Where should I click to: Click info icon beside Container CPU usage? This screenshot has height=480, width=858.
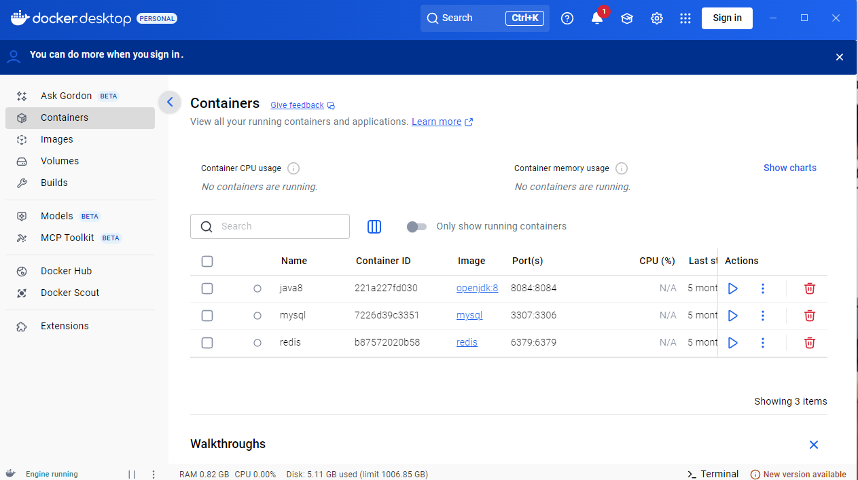click(293, 168)
